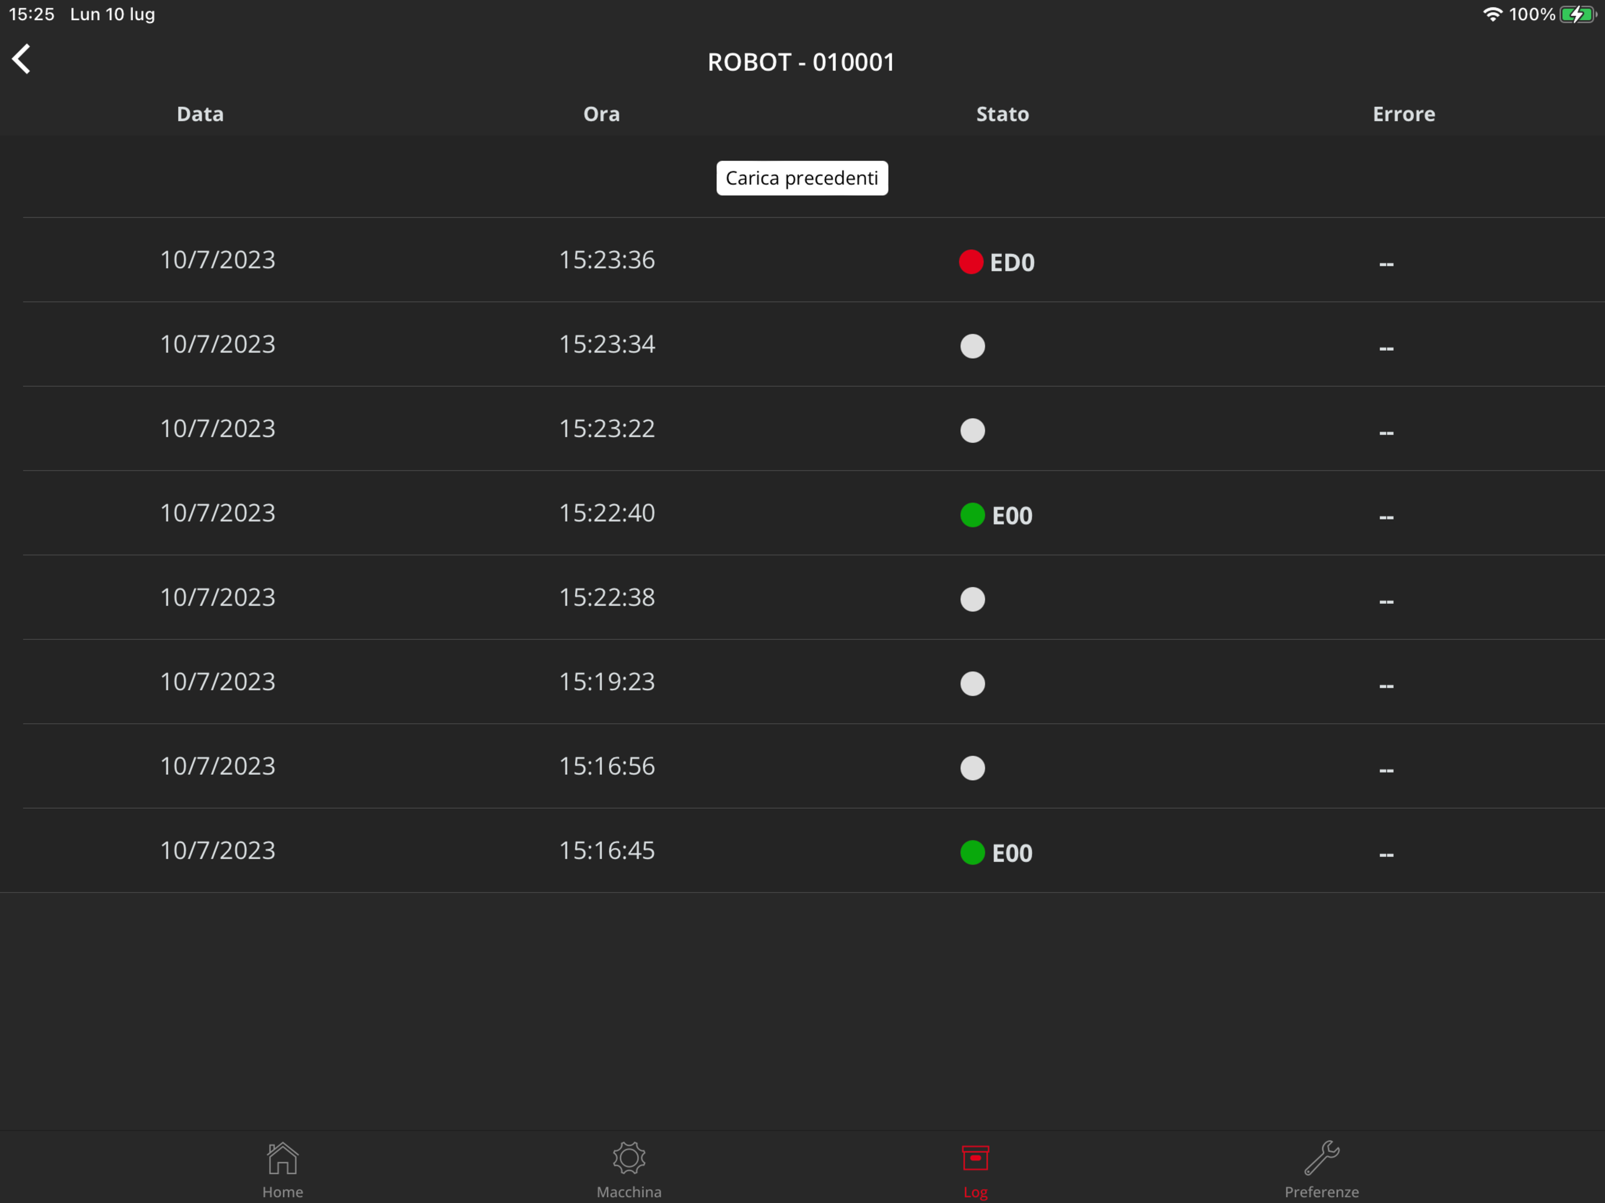Open the Preferenze tab
This screenshot has height=1203, width=1605.
[1321, 1169]
